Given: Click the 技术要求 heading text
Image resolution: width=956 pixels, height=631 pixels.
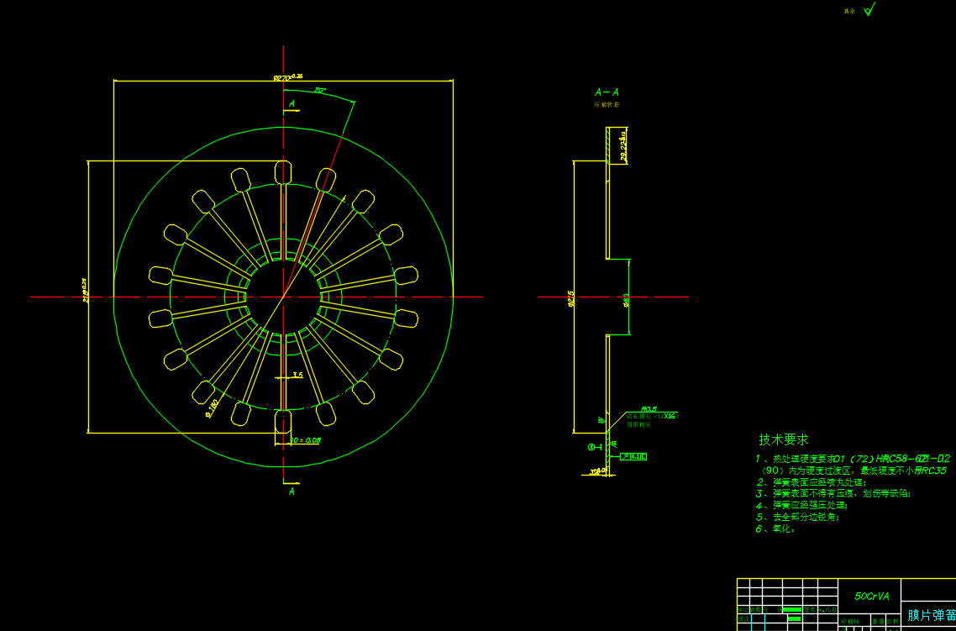Looking at the screenshot, I should click(783, 439).
